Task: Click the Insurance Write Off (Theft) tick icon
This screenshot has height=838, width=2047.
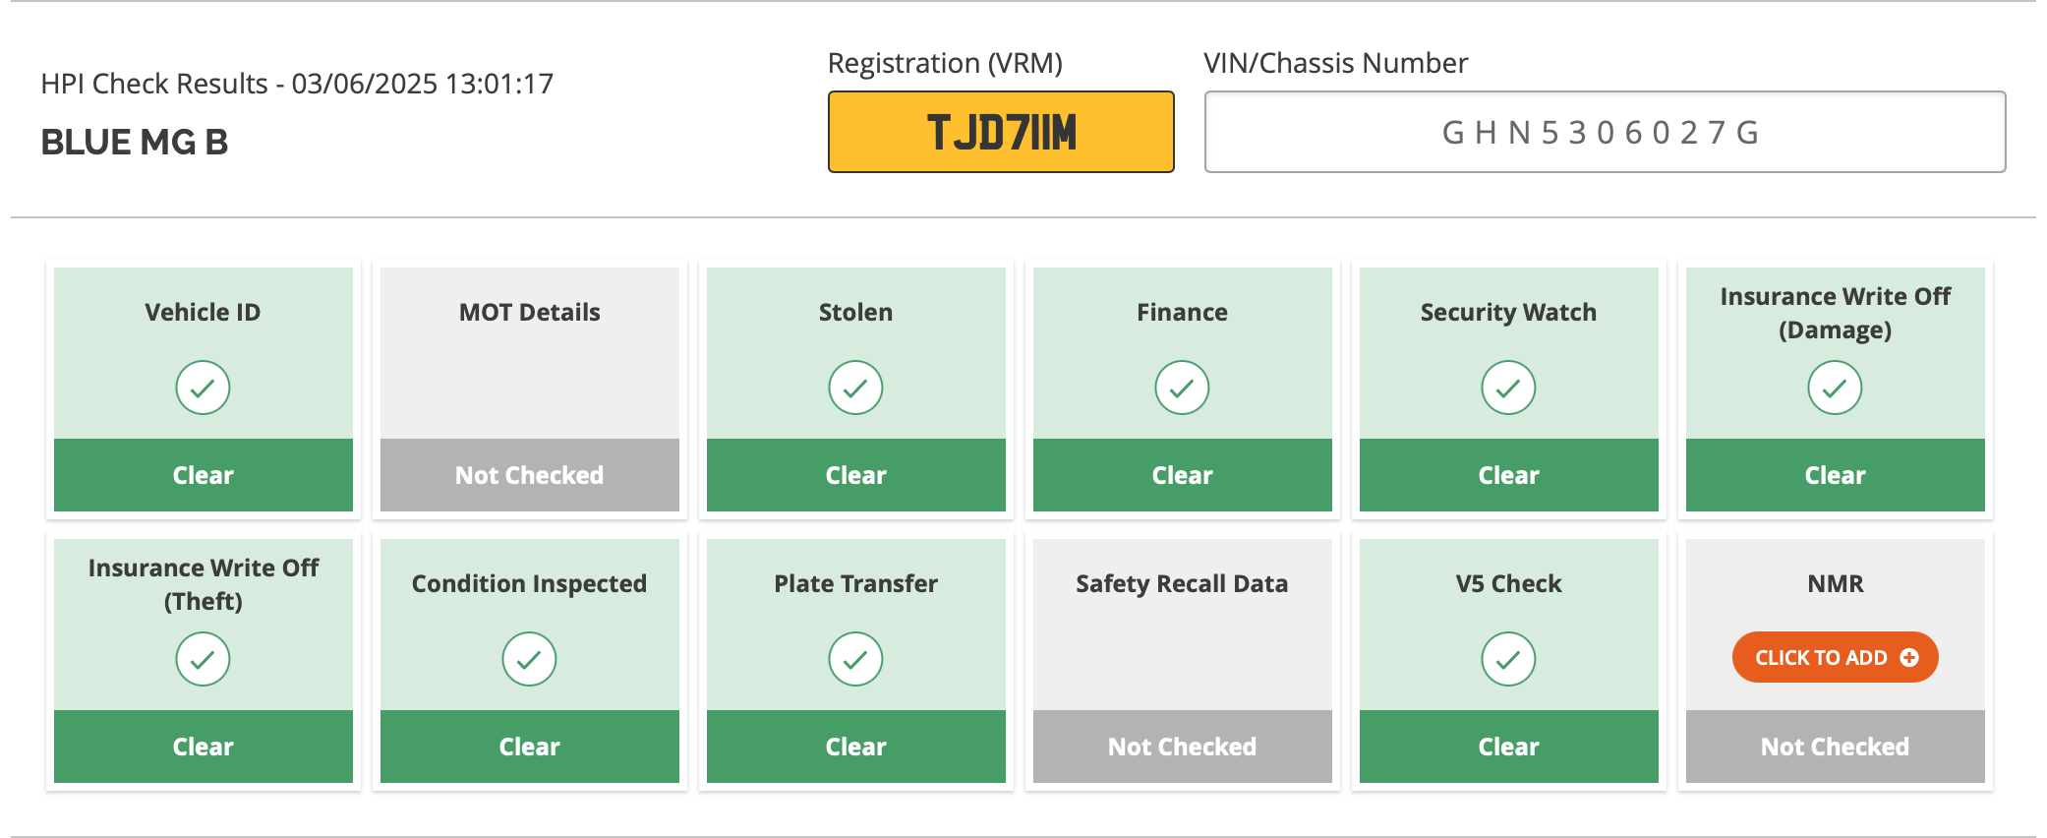Action: click(203, 659)
